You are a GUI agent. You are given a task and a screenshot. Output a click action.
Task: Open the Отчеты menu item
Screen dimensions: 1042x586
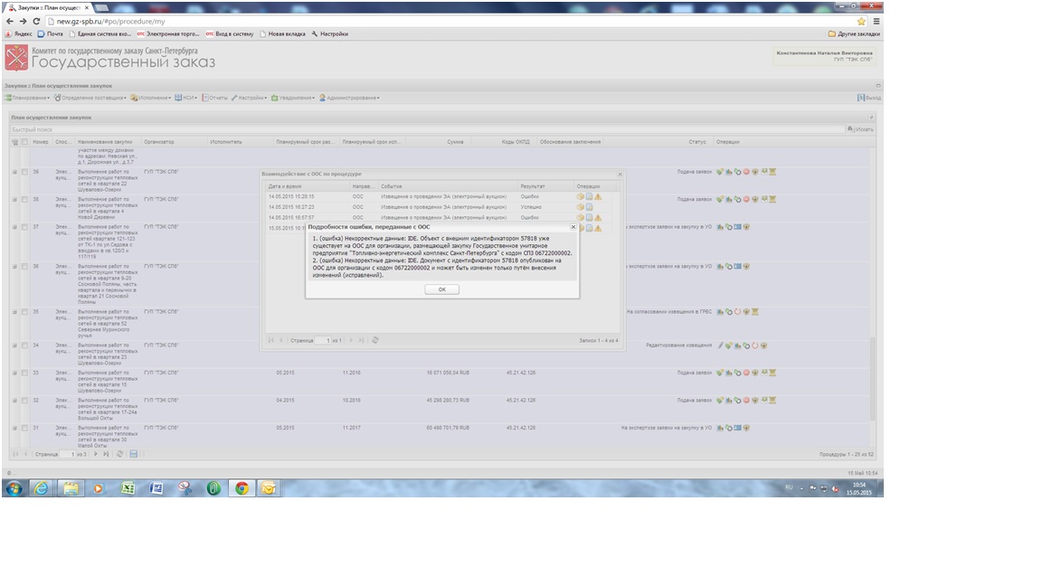pos(214,98)
